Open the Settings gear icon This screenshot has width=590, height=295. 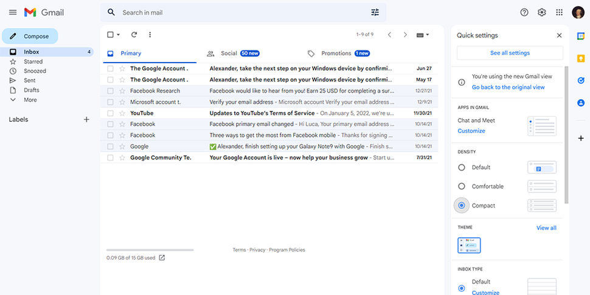click(541, 12)
